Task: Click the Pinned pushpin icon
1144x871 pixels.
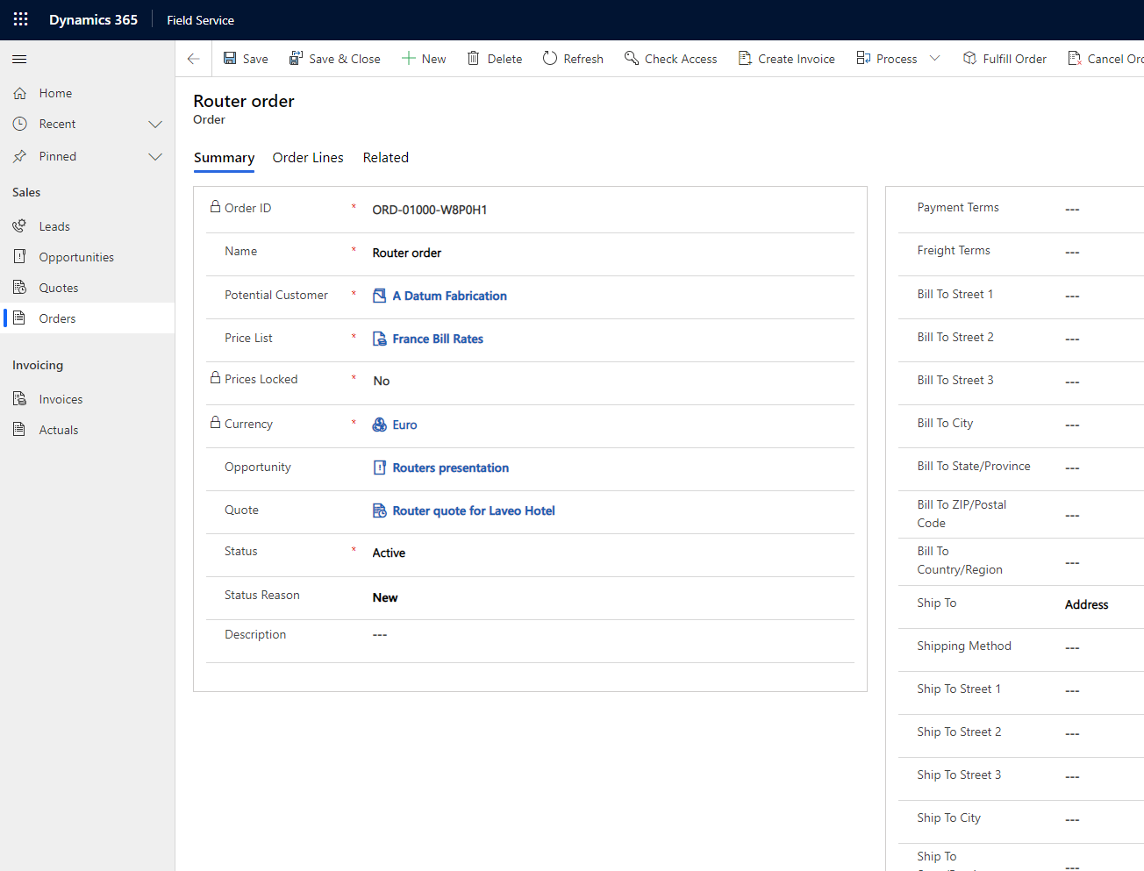Action: pos(19,156)
